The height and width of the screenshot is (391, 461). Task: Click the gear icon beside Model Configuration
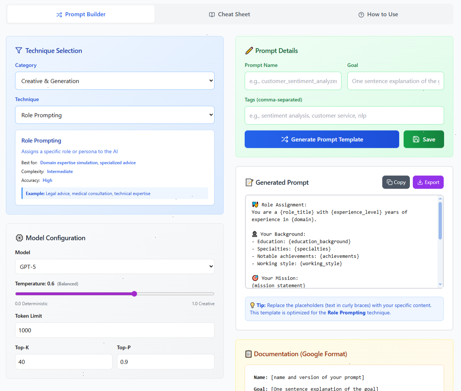(19, 238)
